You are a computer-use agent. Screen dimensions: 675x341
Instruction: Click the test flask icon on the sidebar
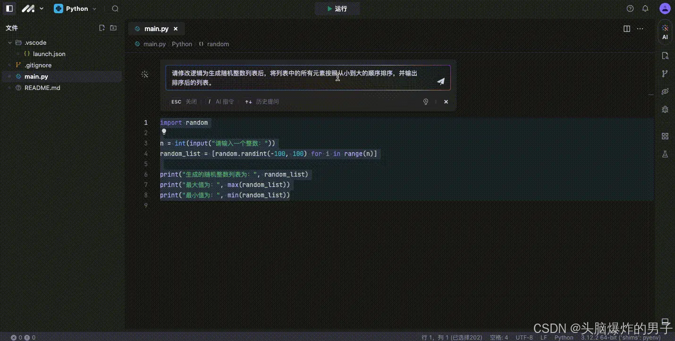tap(665, 154)
